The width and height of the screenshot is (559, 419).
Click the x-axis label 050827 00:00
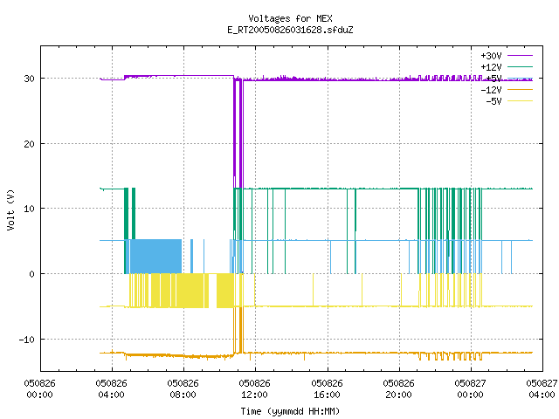470,388
